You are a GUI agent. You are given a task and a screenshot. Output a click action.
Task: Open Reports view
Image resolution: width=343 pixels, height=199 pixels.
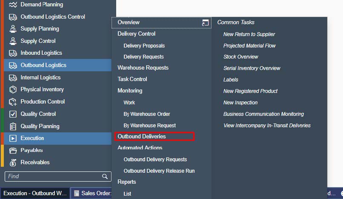pyautogui.click(x=127, y=182)
